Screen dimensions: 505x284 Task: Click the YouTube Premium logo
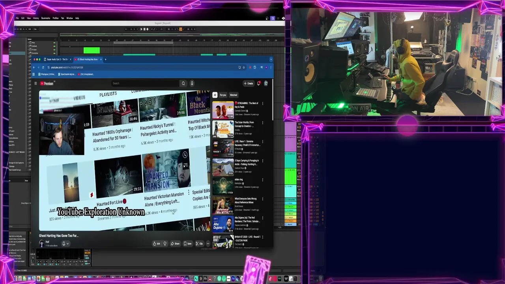tap(47, 83)
